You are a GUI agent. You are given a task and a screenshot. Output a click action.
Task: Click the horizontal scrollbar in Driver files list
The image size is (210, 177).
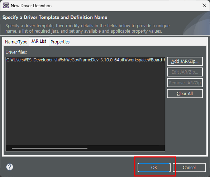[x=49, y=148]
